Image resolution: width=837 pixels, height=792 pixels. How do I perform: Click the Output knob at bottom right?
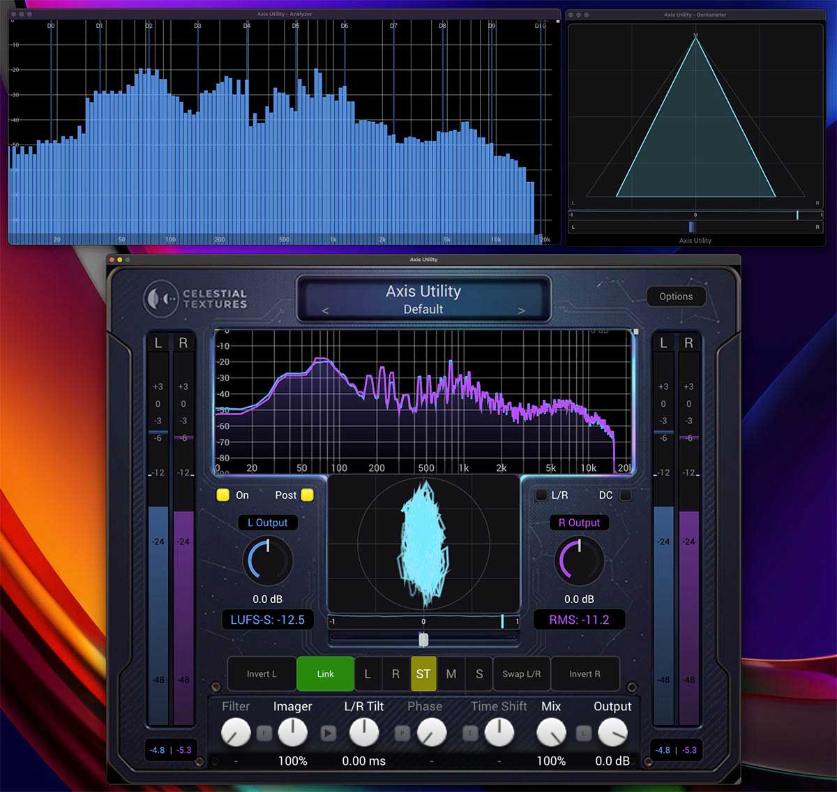(x=612, y=733)
